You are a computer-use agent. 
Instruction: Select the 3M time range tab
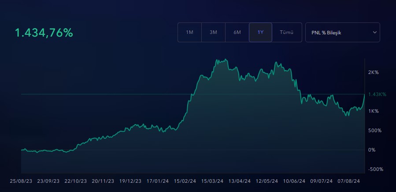click(x=213, y=32)
